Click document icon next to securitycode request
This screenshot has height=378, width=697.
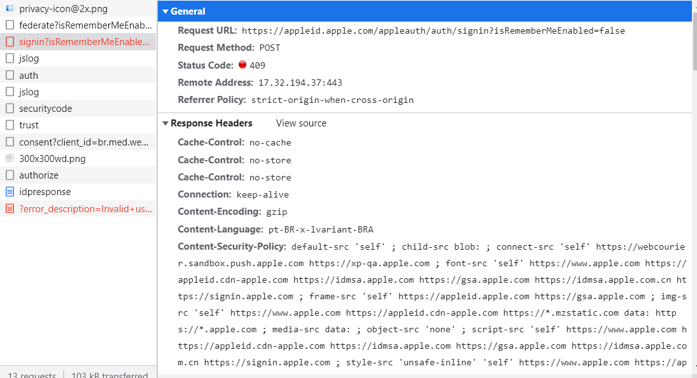pos(9,108)
